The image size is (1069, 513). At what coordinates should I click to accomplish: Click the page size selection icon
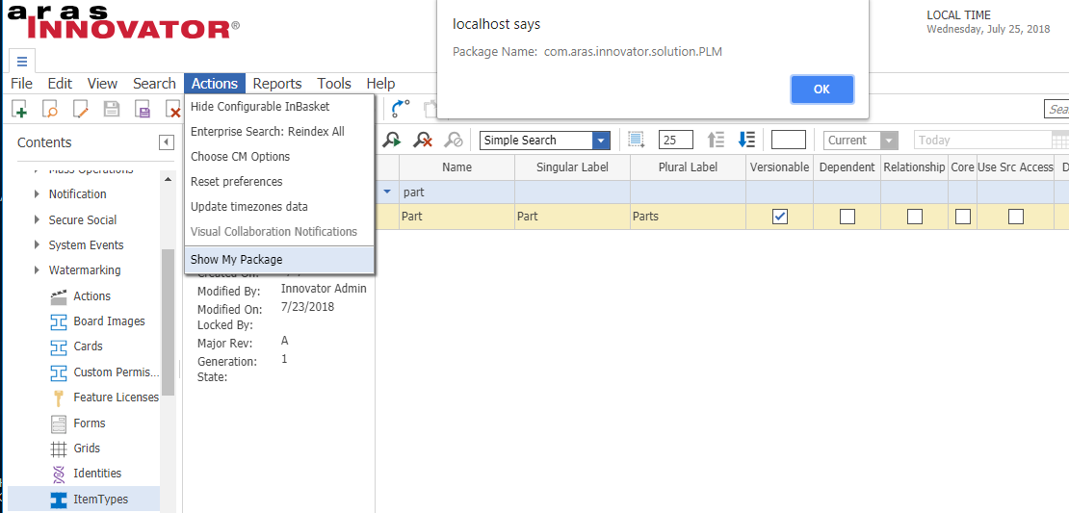click(x=636, y=140)
